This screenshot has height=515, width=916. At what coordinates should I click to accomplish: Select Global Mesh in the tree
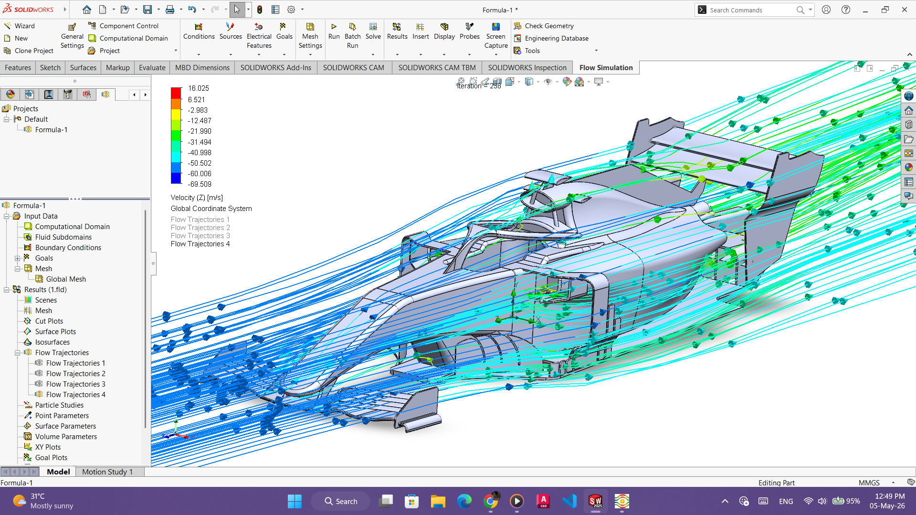pos(66,279)
